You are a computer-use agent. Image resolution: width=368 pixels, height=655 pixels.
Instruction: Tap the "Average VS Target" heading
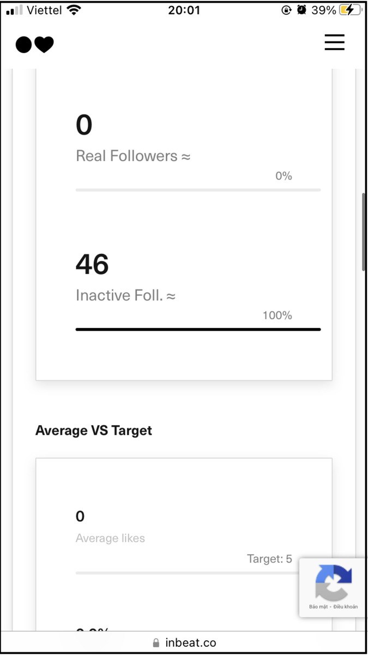[94, 430]
